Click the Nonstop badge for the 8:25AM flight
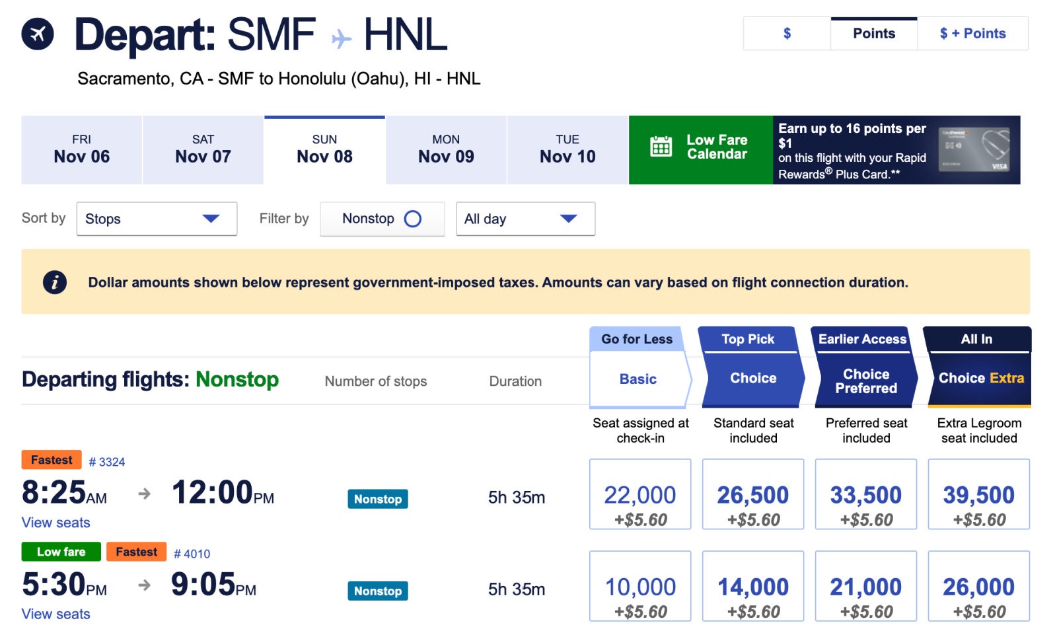 (x=378, y=499)
